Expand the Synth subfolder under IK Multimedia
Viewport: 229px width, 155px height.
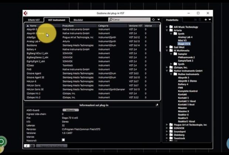pos(171,64)
